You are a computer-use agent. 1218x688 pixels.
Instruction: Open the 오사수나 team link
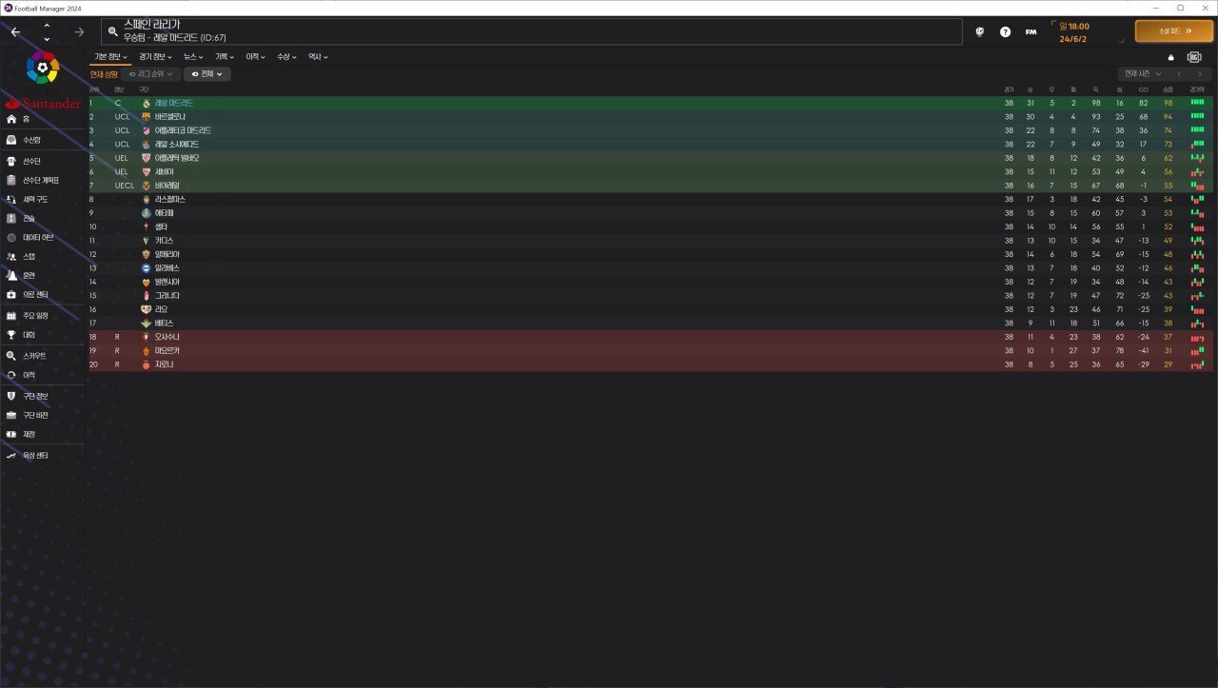tap(167, 337)
